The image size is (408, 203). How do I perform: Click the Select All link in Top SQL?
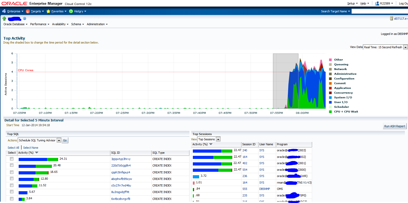(x=13, y=147)
